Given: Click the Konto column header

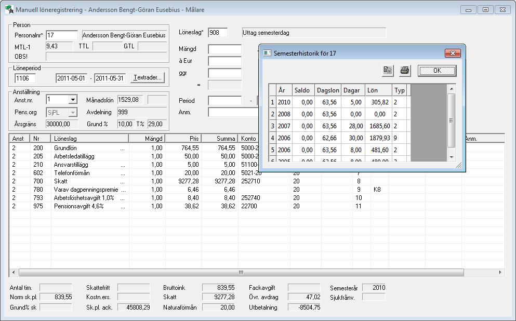Looking at the screenshot, I should click(249, 139).
